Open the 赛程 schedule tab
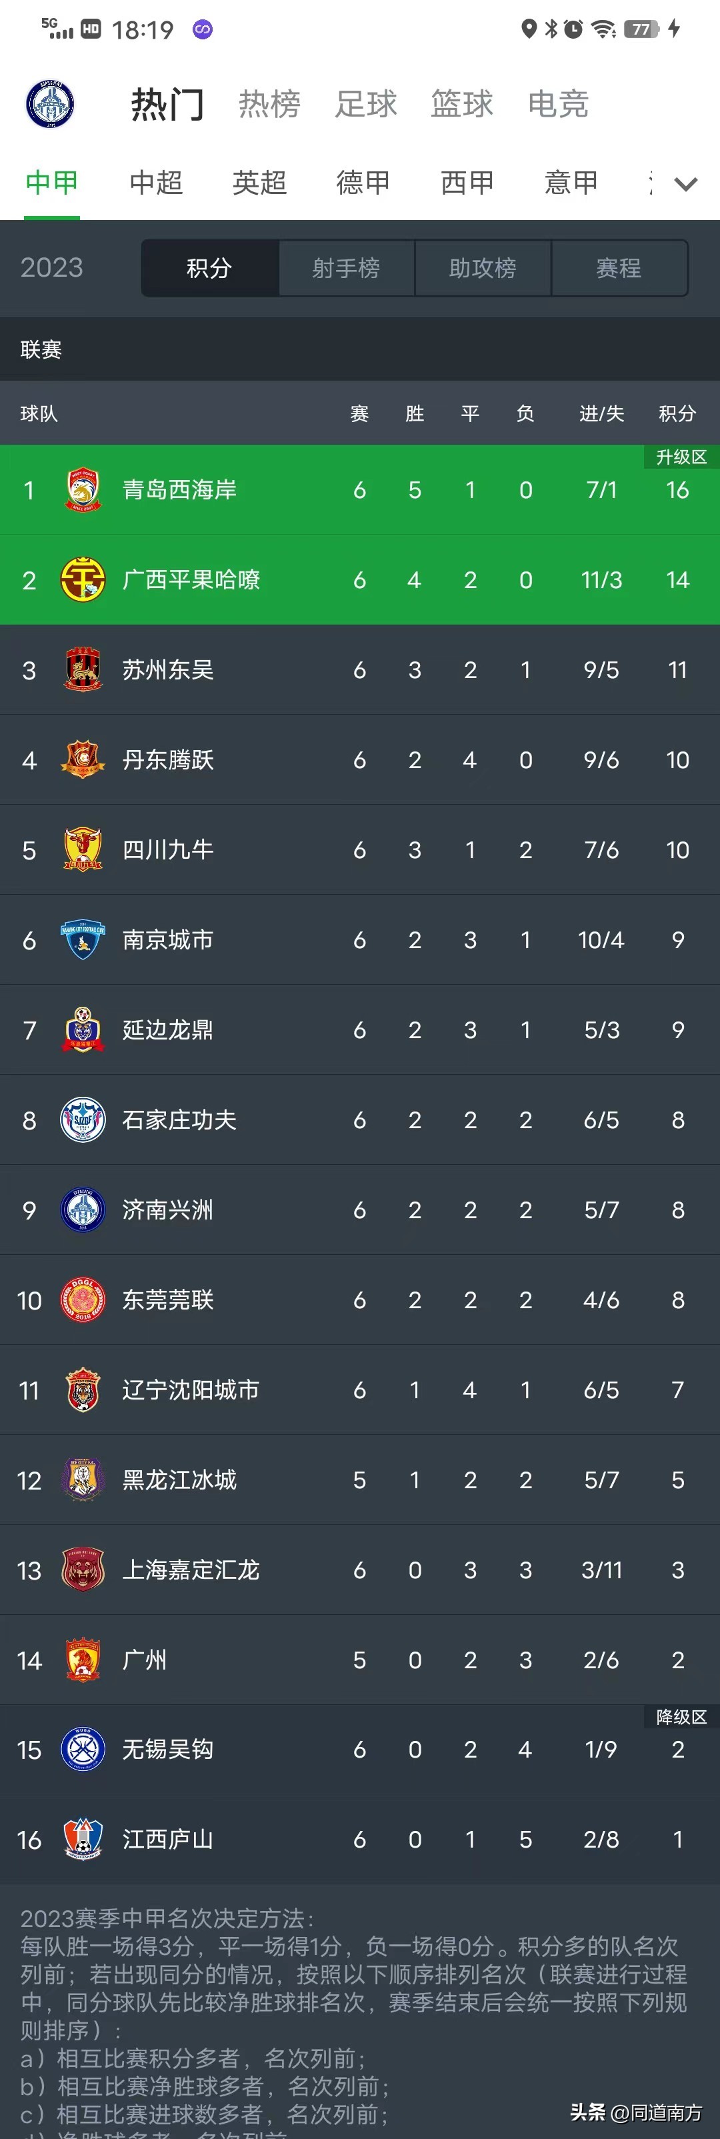The height and width of the screenshot is (2139, 720). [x=619, y=268]
